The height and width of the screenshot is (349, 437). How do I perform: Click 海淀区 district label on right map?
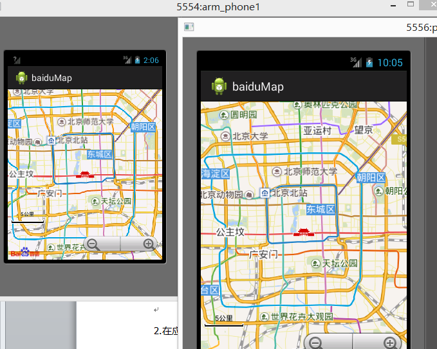(215, 174)
